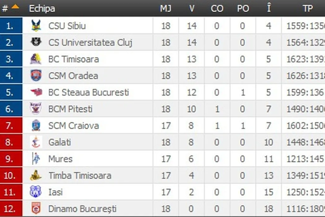Click the CS Universitatea Cluj logo

point(36,42)
